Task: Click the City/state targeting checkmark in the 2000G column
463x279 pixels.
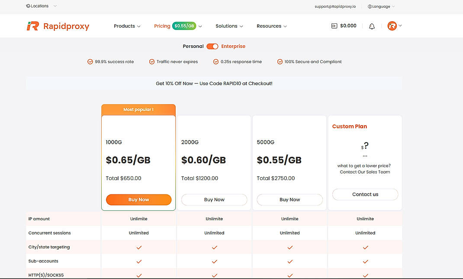Action: [214, 247]
